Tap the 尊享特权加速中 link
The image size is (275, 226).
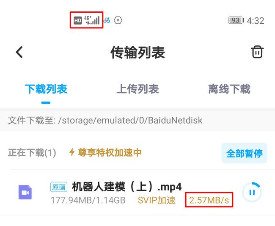coord(110,152)
